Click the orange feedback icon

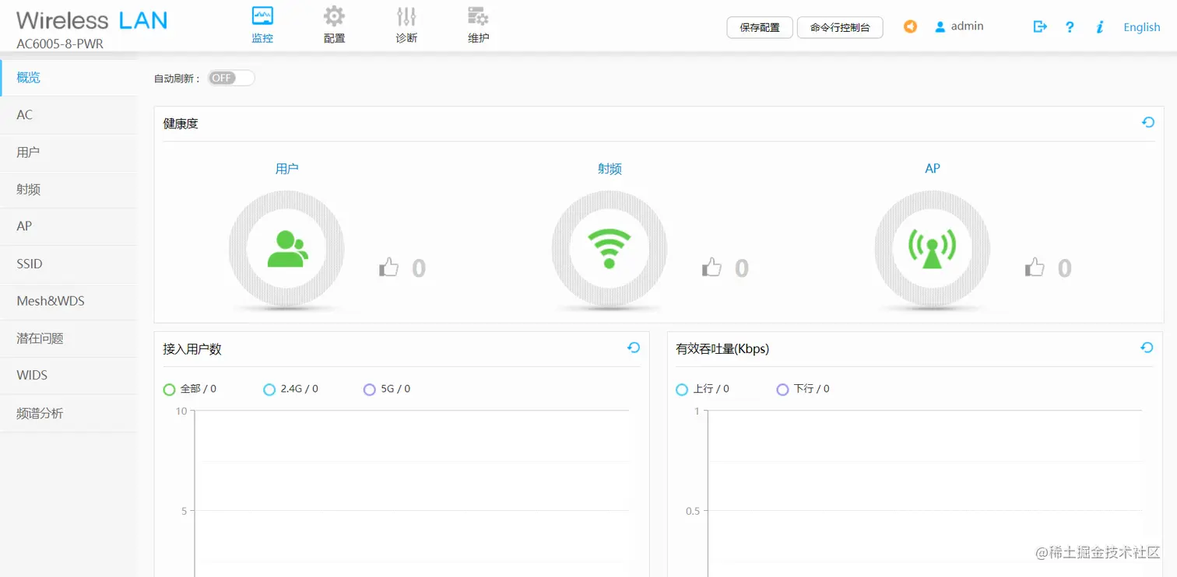(910, 26)
